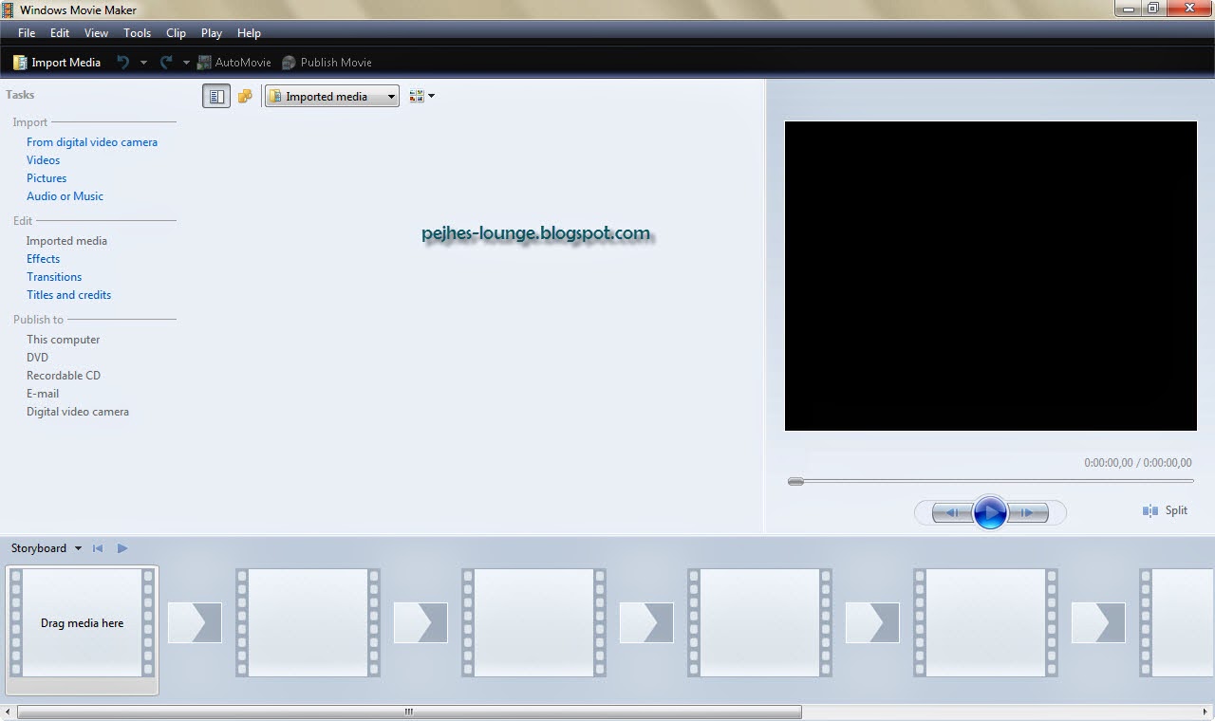Image resolution: width=1215 pixels, height=721 pixels.
Task: Click the new folder icon beside Tasks toggle
Action: click(x=245, y=95)
